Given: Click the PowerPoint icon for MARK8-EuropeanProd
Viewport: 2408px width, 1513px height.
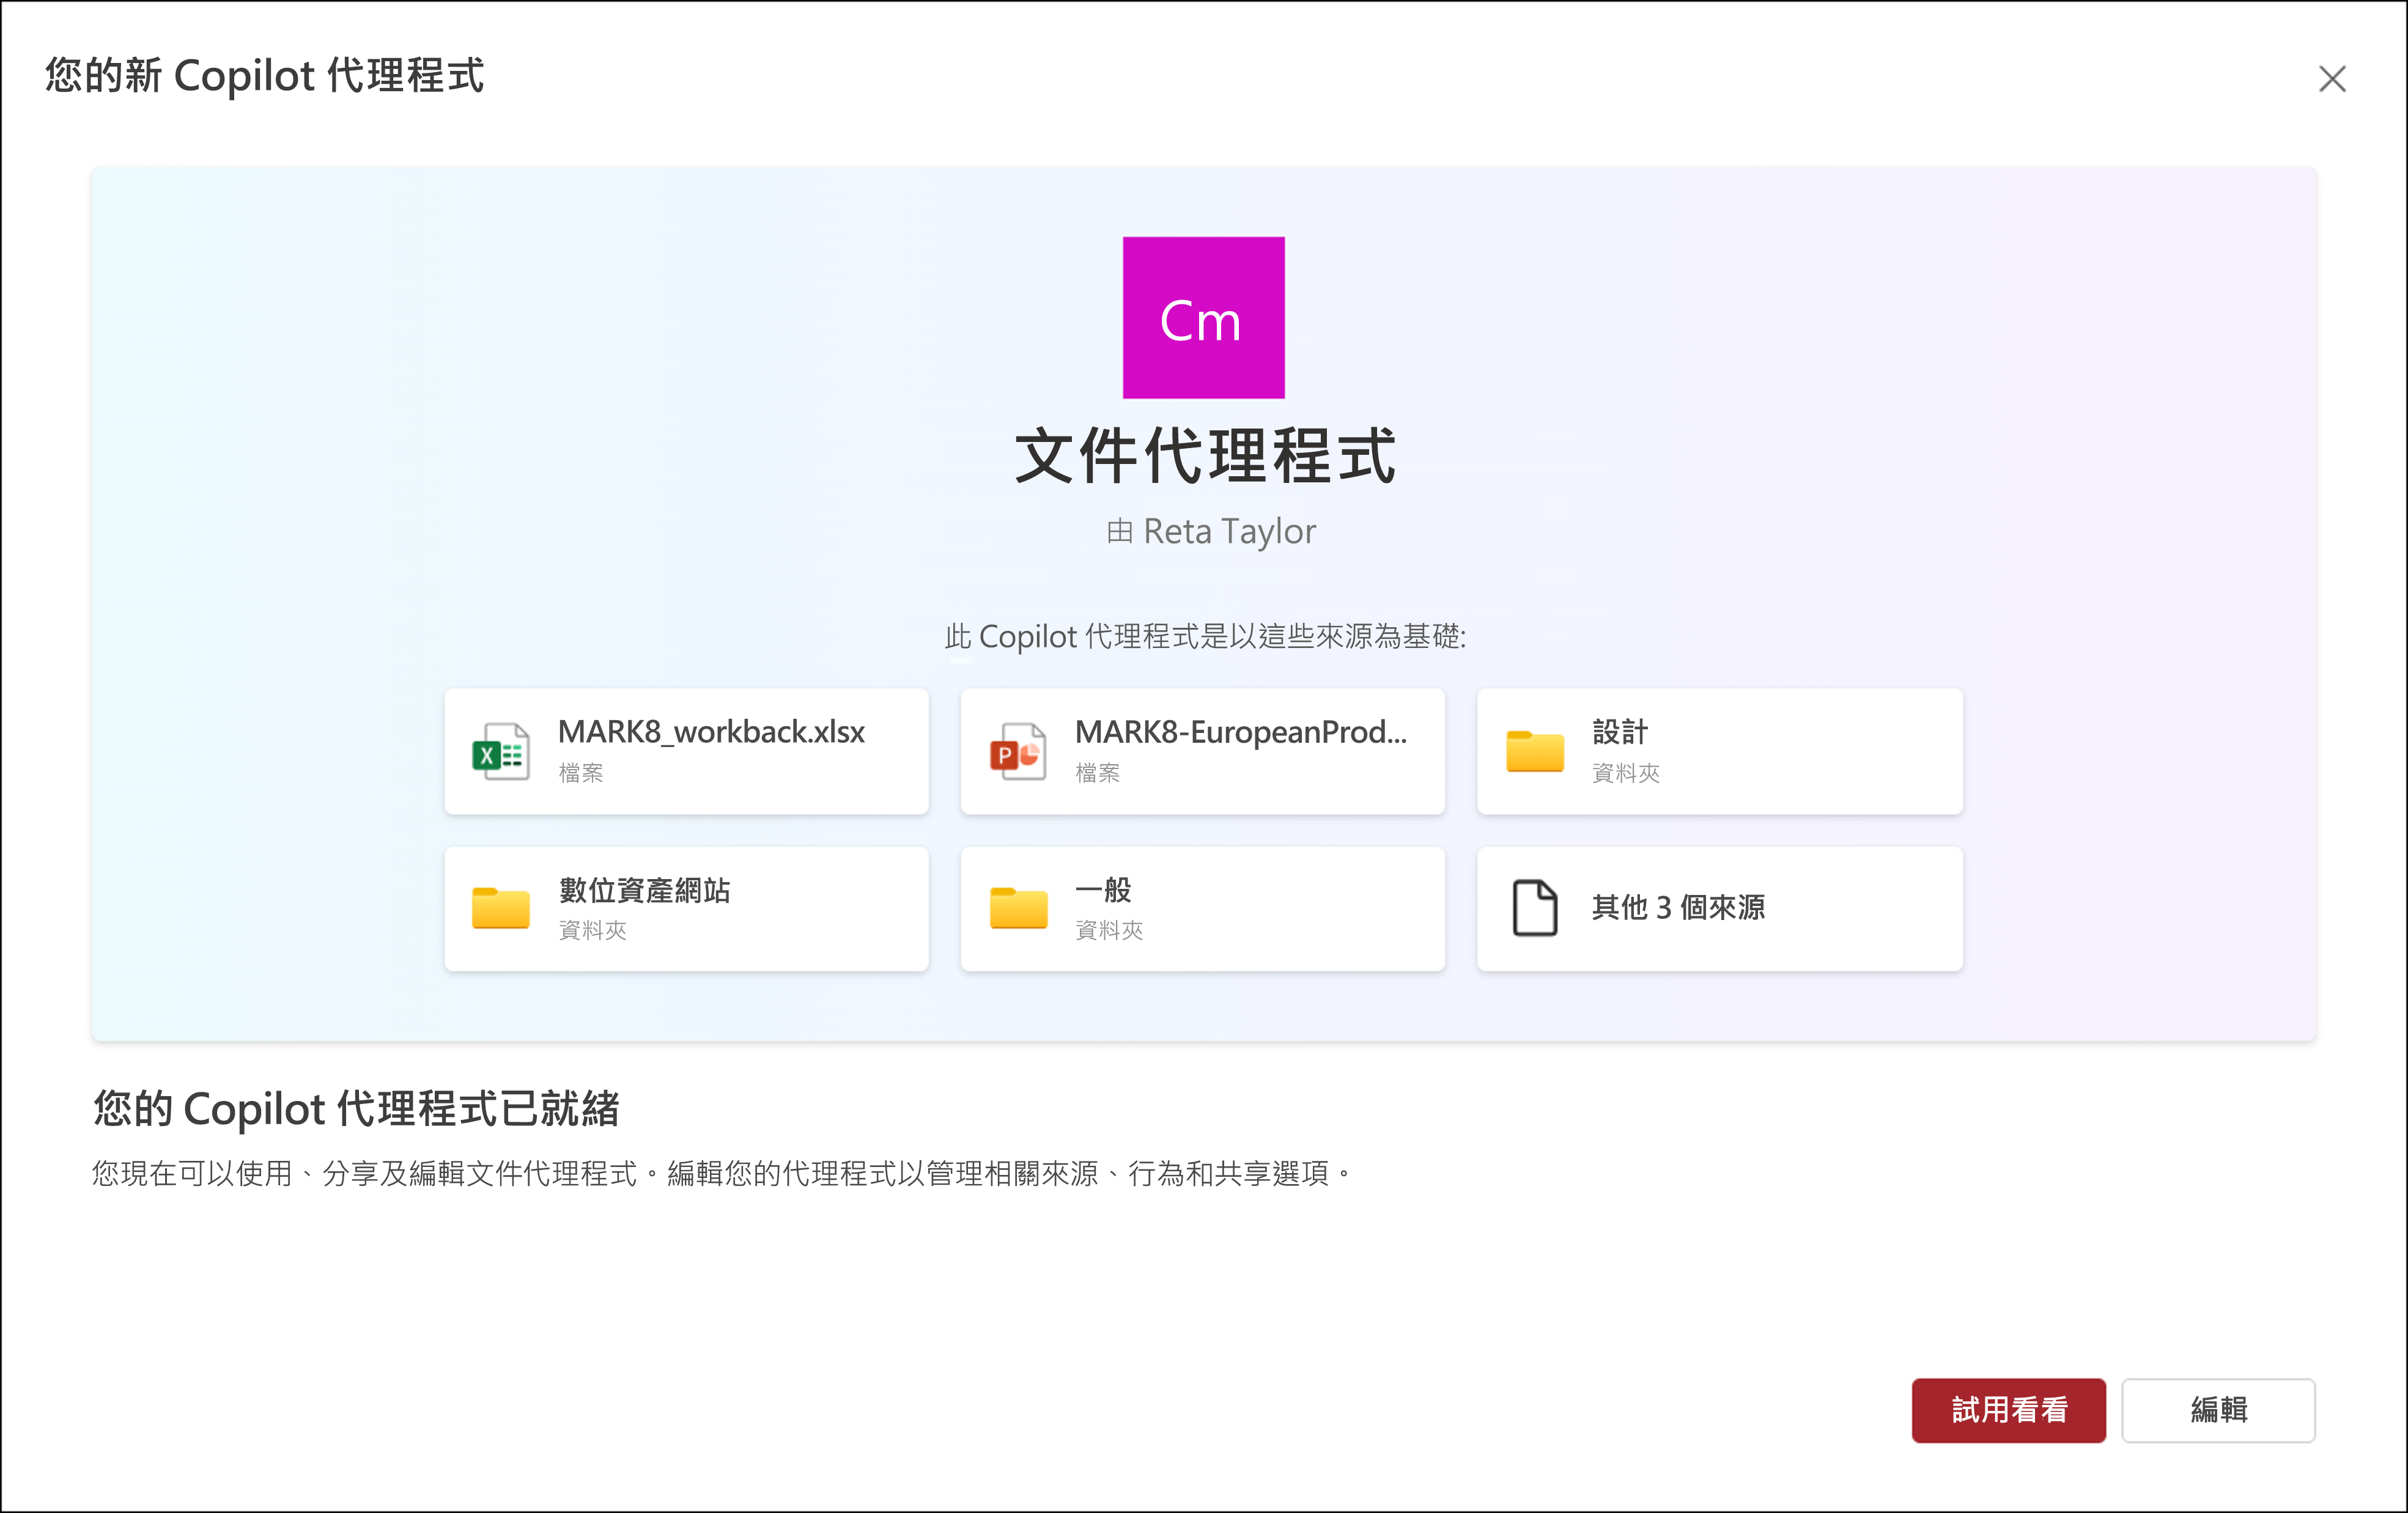Looking at the screenshot, I should [1017, 751].
